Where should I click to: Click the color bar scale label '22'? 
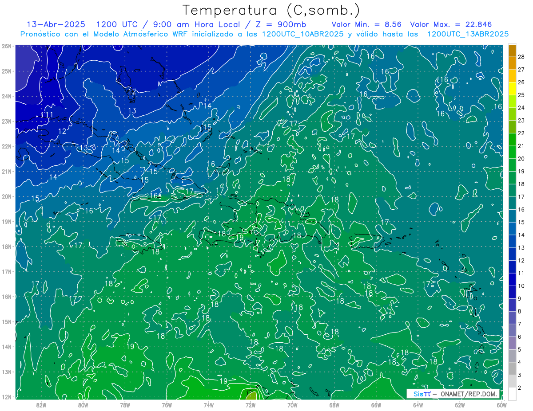pyautogui.click(x=521, y=133)
